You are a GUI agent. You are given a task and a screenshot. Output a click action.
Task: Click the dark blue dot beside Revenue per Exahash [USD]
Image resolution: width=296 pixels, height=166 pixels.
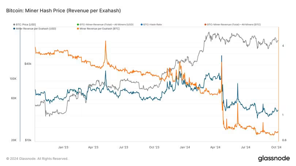14,29
